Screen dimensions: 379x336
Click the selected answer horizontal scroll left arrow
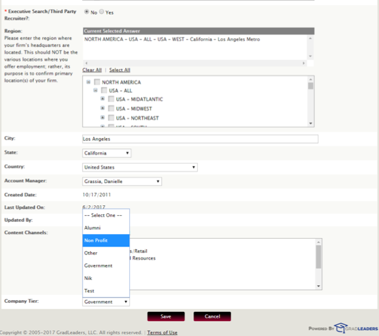(x=86, y=63)
